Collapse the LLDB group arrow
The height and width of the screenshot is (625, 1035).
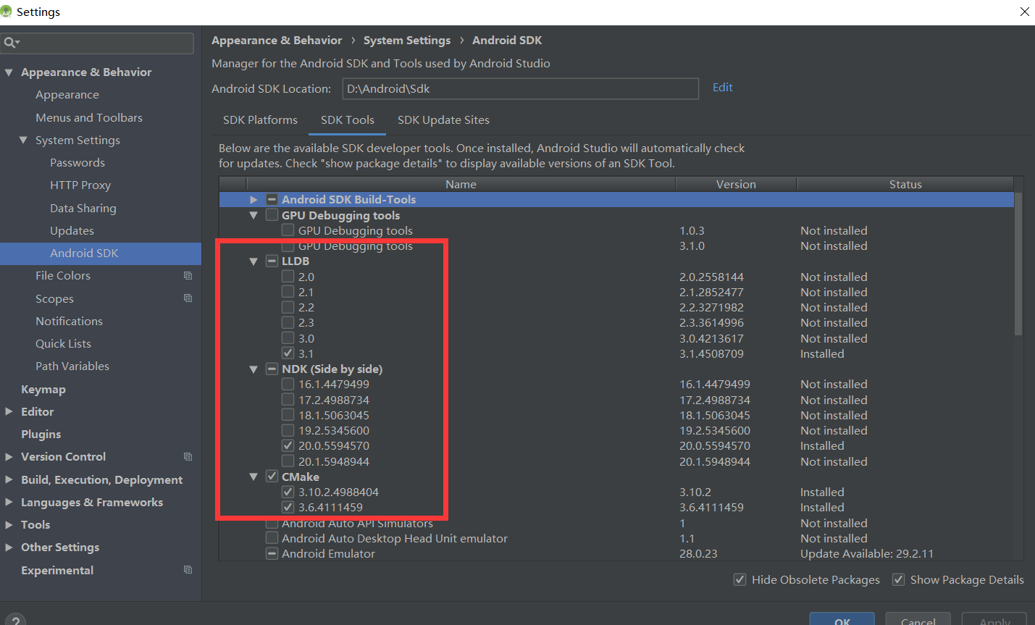coord(253,261)
